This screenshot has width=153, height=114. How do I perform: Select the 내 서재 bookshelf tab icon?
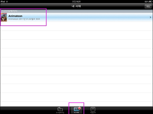76,109
